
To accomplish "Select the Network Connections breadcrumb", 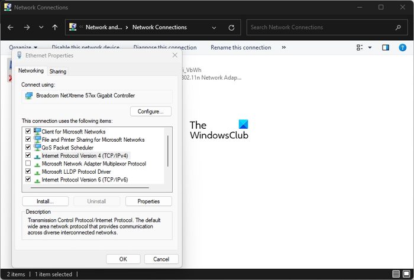I will 160,27.
